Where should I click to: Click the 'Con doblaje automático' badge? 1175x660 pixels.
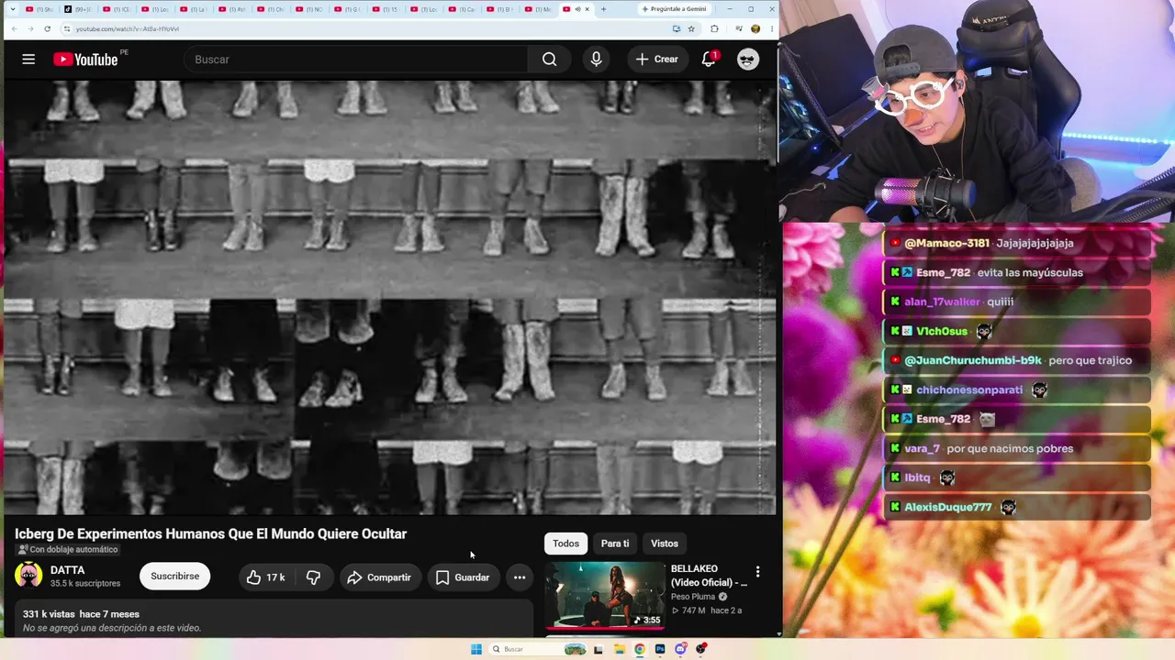point(68,550)
